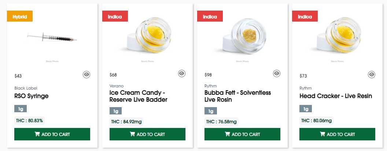Select 1g size for Ice Cream Candy
The height and width of the screenshot is (151, 387).
coord(115,111)
